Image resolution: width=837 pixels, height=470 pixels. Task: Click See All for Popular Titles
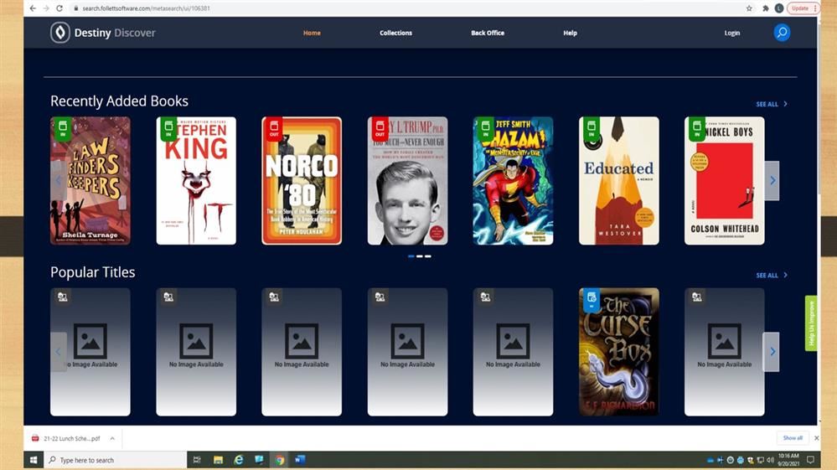tap(772, 276)
